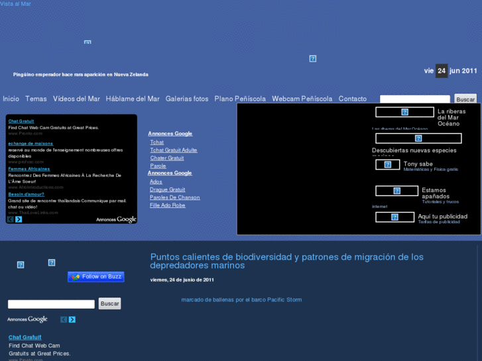Click the header Buscar button
Screen dimensions: 482x361
coord(465,99)
